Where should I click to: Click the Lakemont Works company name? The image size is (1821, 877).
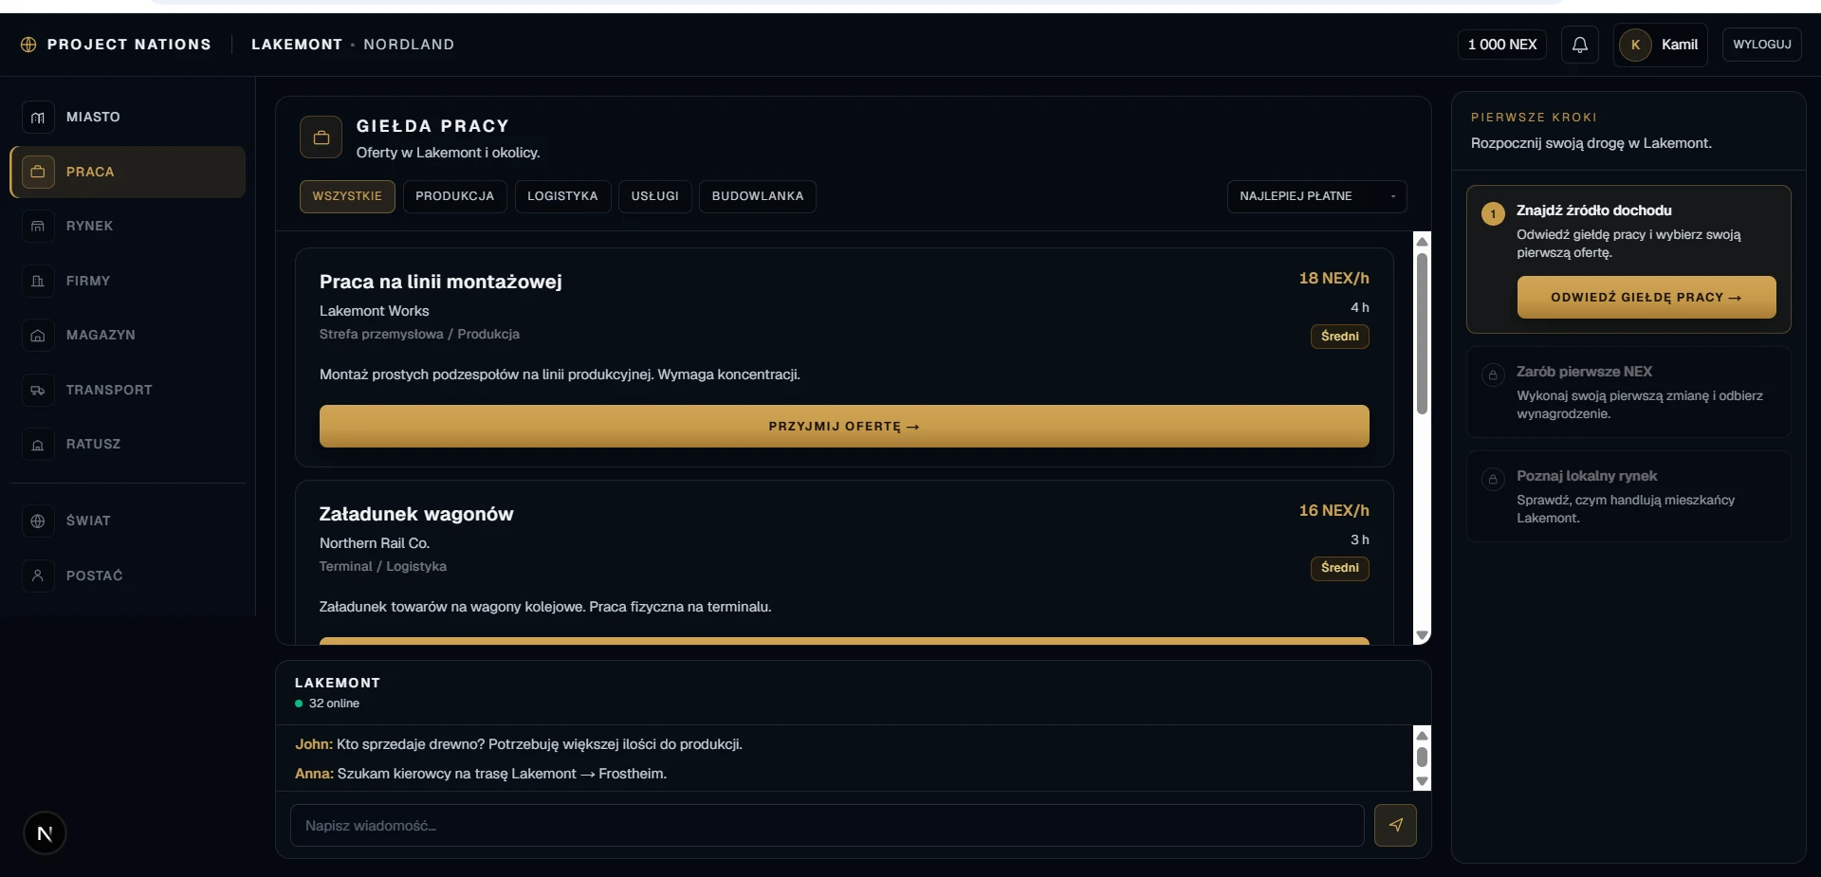coord(374,311)
